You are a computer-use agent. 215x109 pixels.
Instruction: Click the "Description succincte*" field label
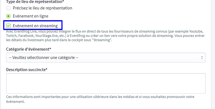(x=27, y=70)
